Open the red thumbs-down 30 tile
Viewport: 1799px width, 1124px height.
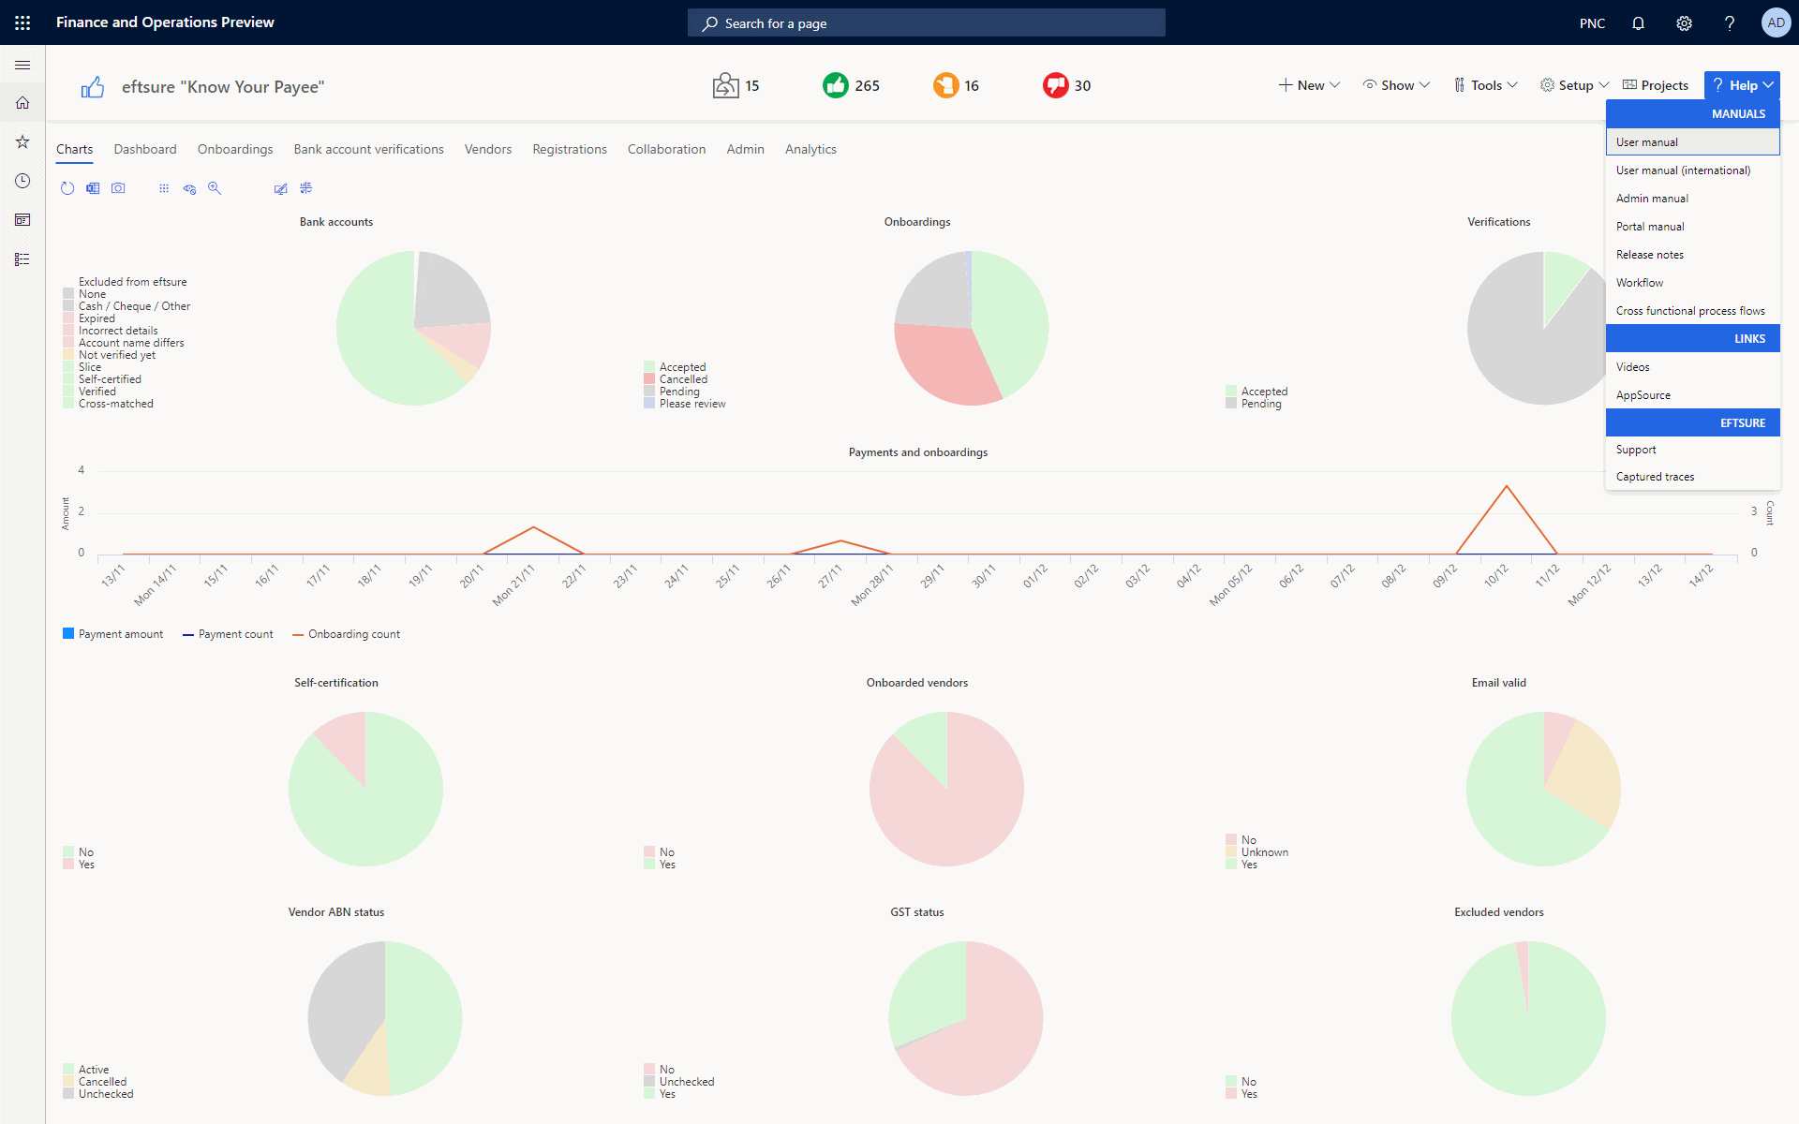[1066, 85]
